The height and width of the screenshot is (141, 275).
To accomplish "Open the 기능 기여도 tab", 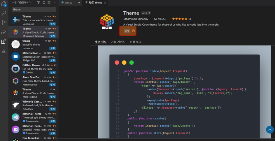I will [118, 42].
